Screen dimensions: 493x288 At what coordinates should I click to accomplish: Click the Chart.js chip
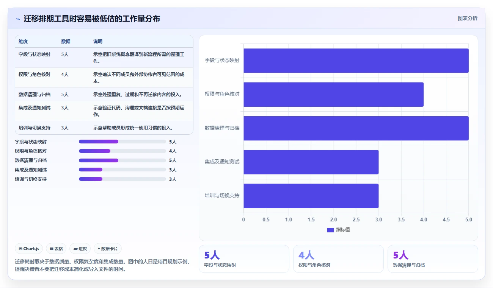click(x=29, y=249)
